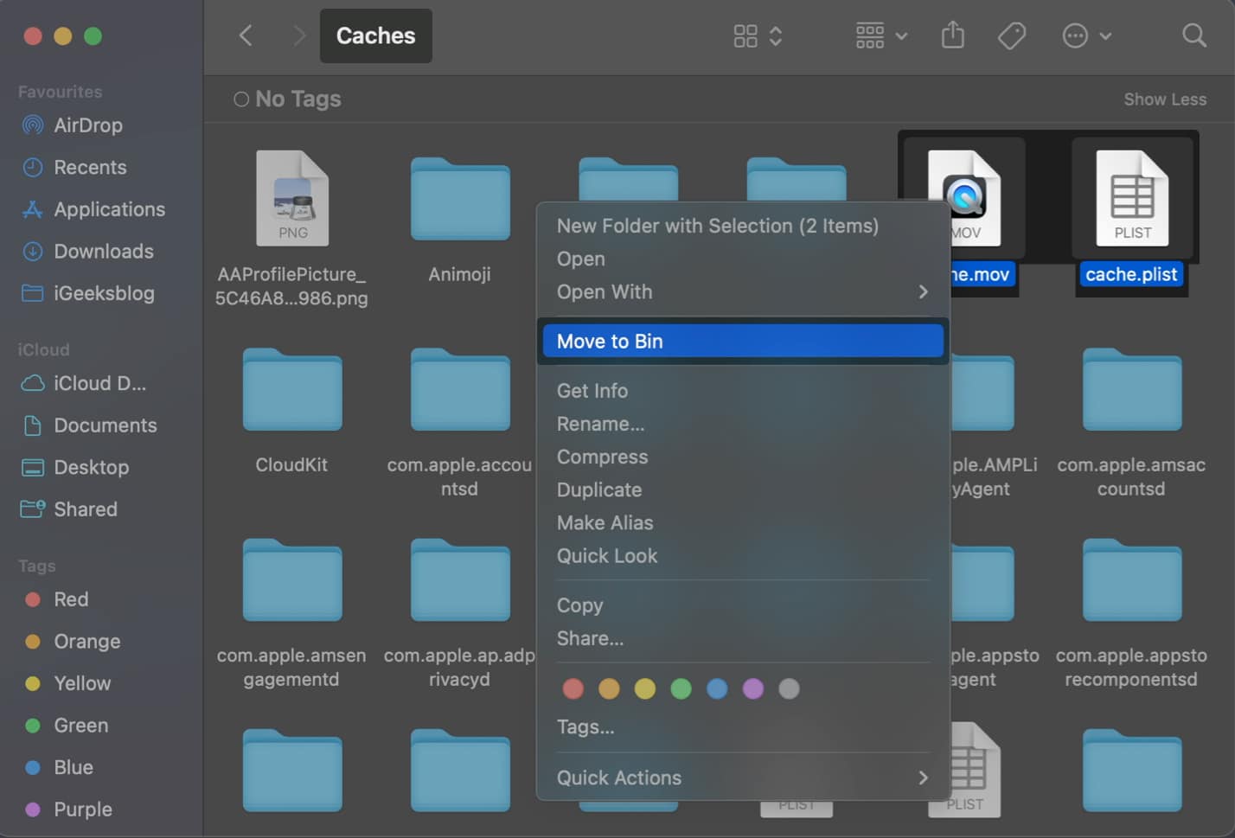
Task: Apply the orange tag color dot
Action: coord(609,688)
